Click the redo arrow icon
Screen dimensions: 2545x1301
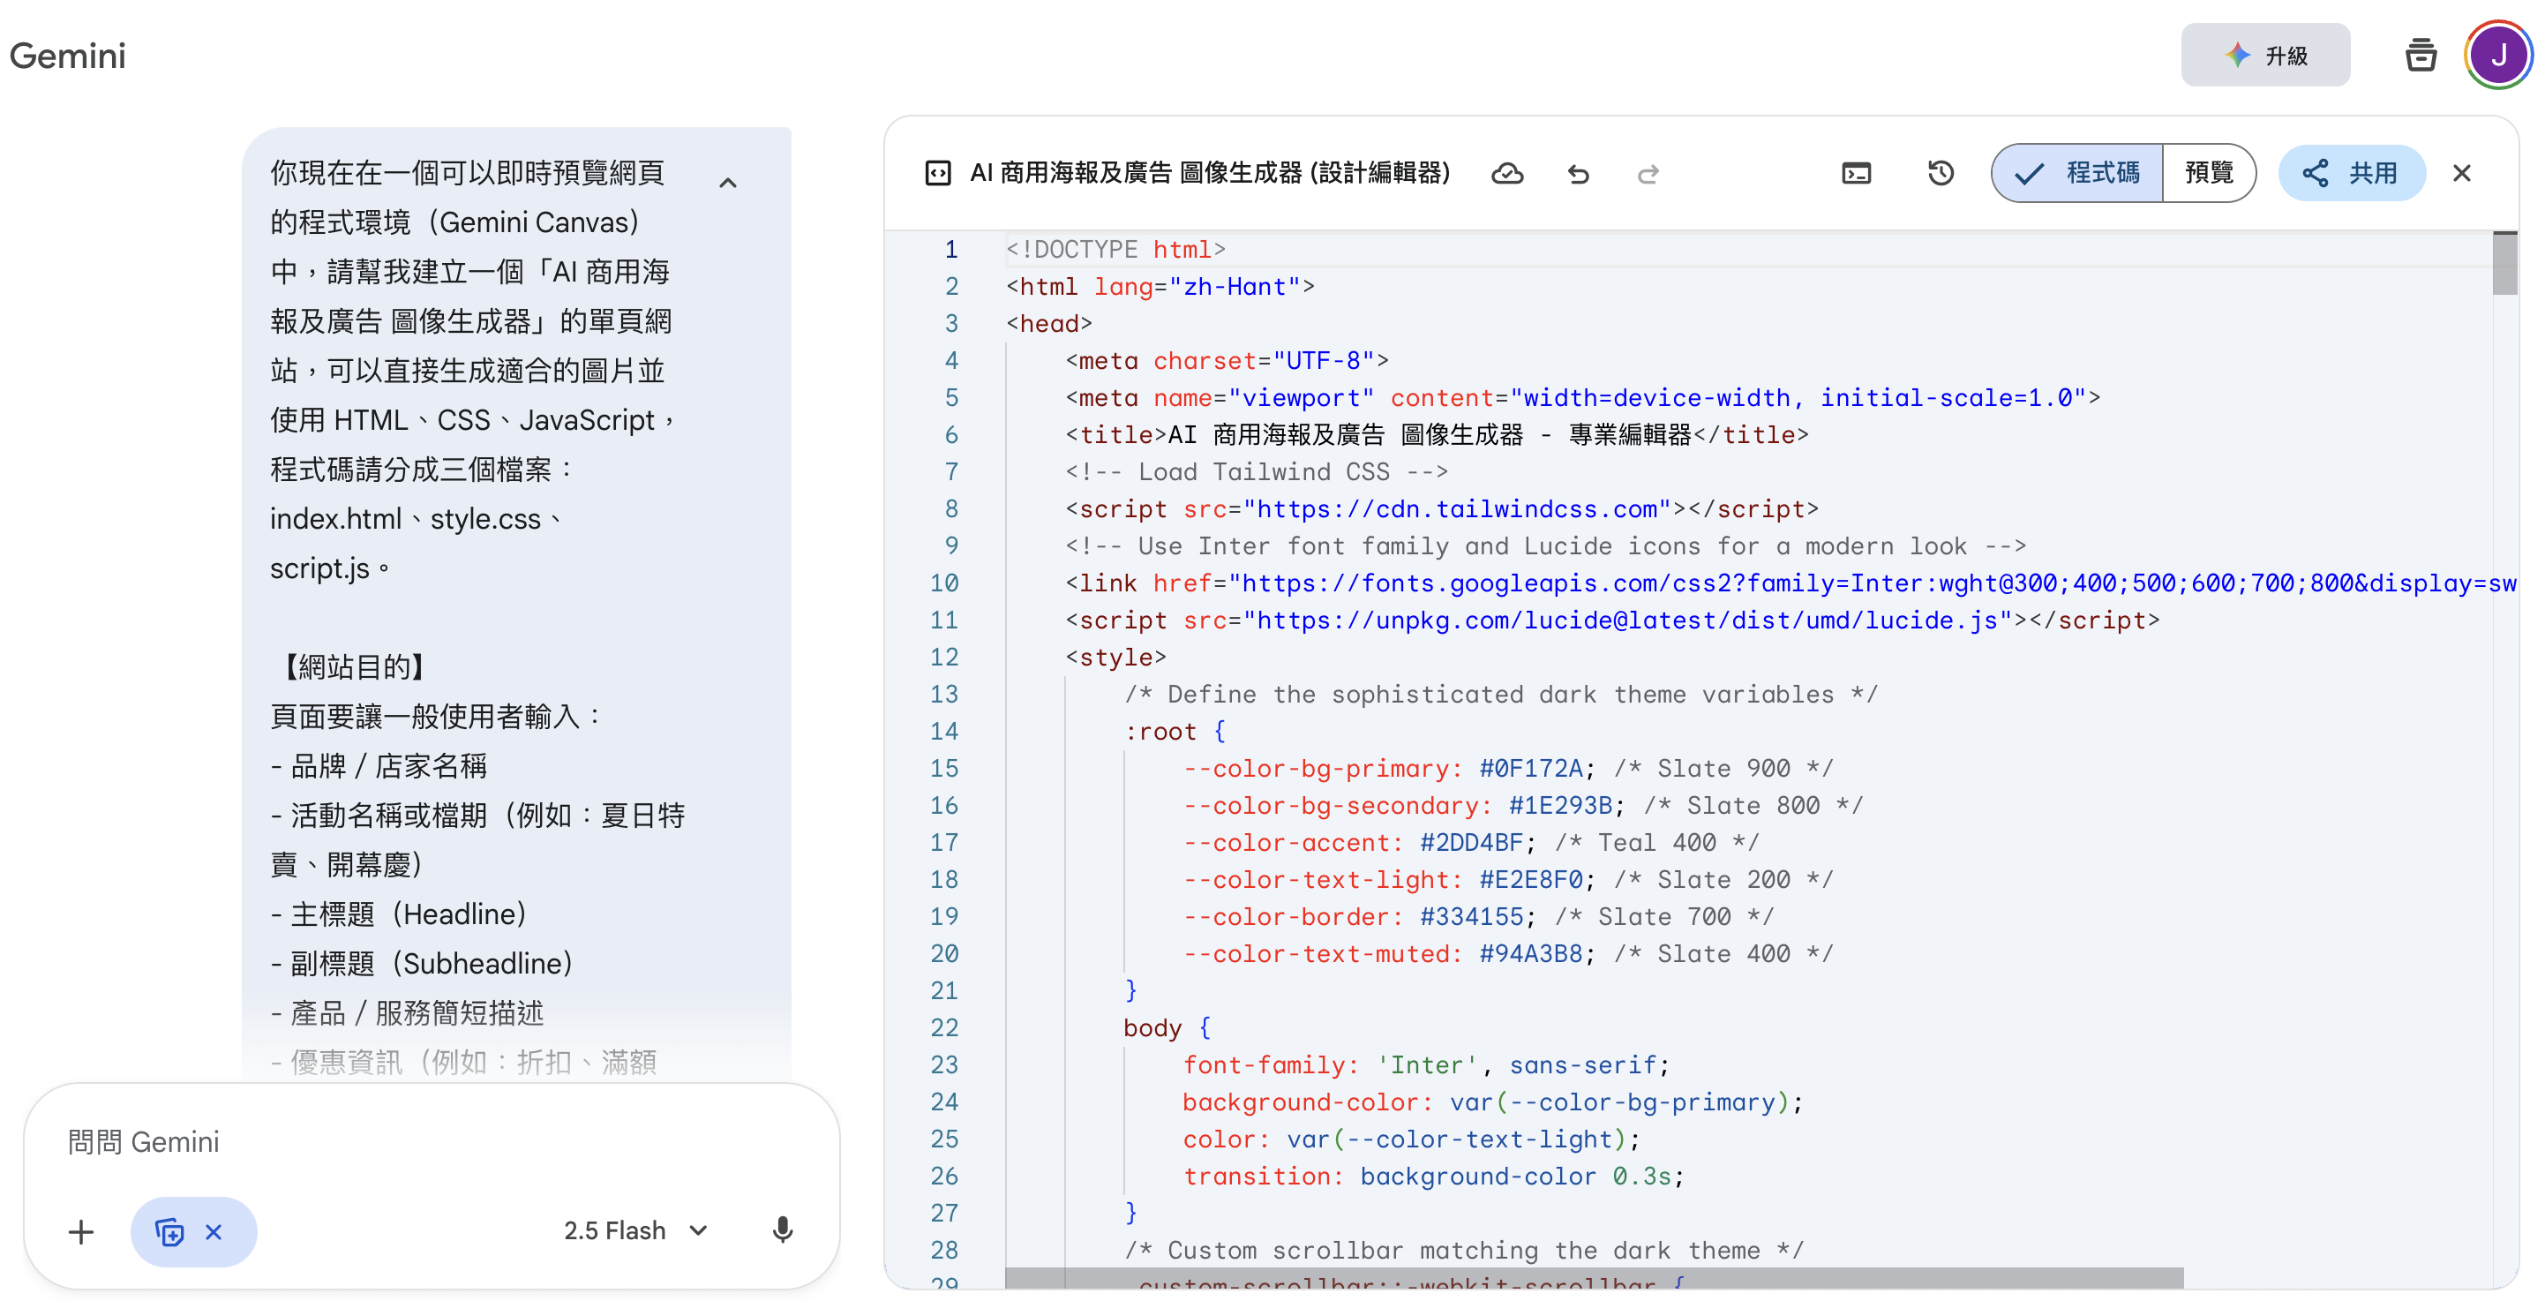(x=1647, y=174)
